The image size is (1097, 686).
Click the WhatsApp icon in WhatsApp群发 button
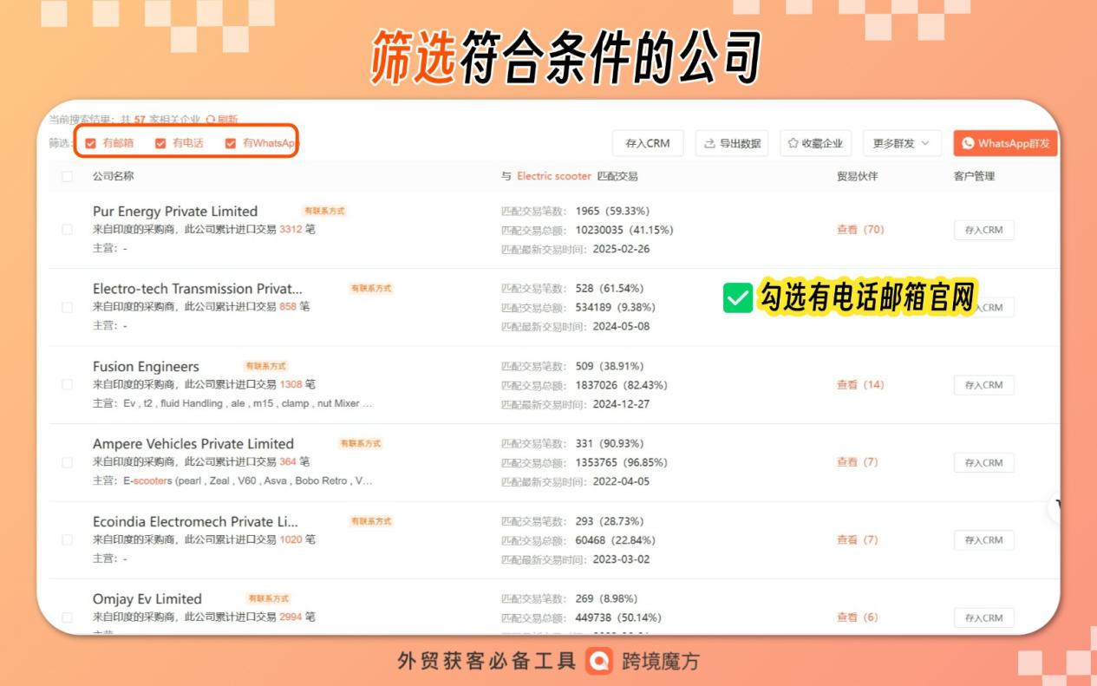tap(968, 143)
